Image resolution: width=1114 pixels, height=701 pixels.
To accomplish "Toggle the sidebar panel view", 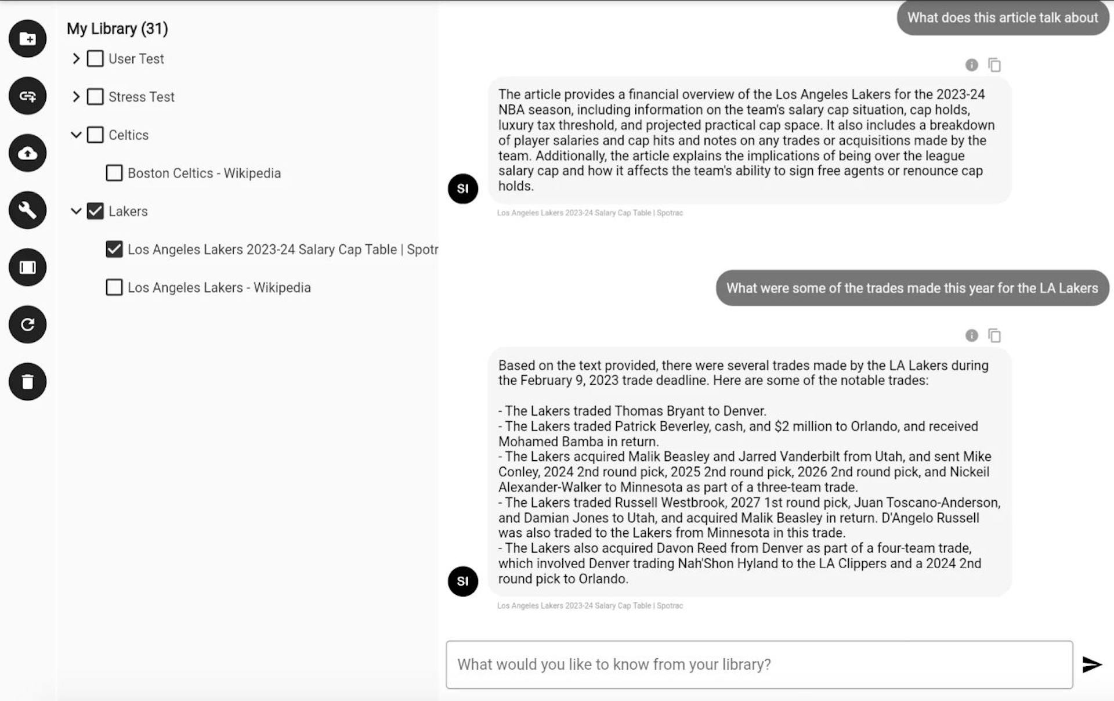I will (x=27, y=268).
